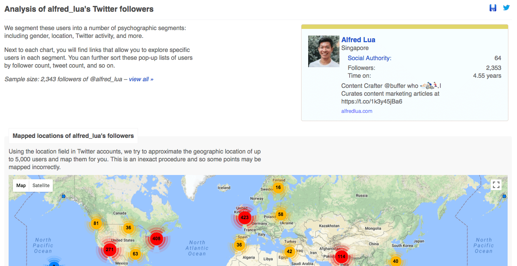
Task: Click the followers count 2,353
Action: [x=494, y=68]
